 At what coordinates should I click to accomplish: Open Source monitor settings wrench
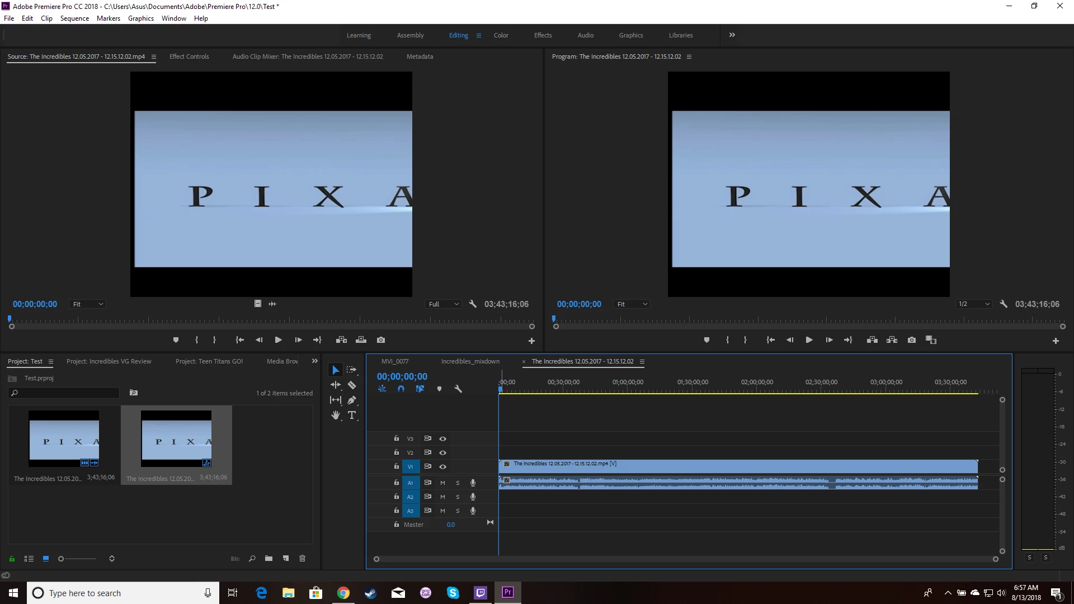tap(473, 304)
